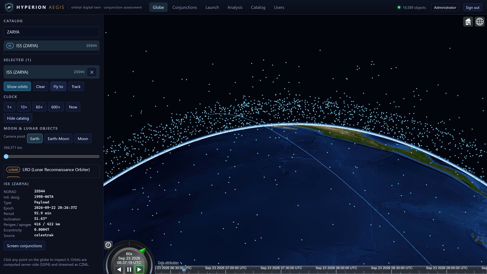Viewport: 487px width, 274px height.
Task: Set camera pivot to Moon
Action: (x=83, y=139)
